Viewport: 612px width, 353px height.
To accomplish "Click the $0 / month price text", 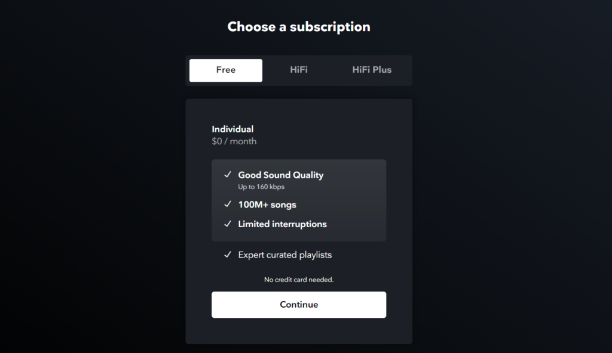I will [x=234, y=141].
